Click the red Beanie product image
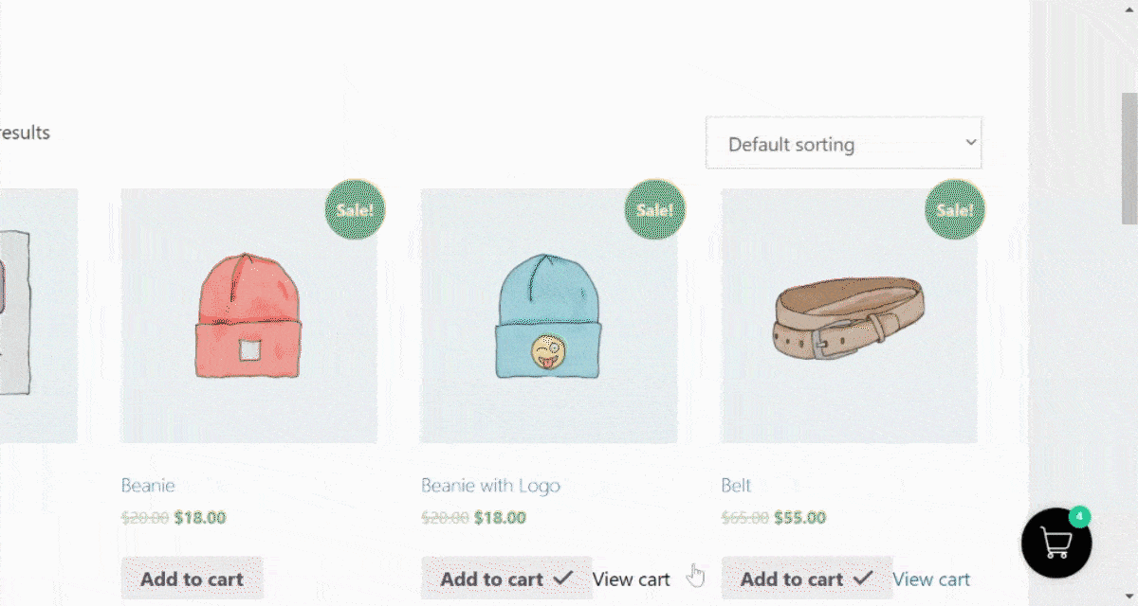This screenshot has height=606, width=1138. pos(248,315)
